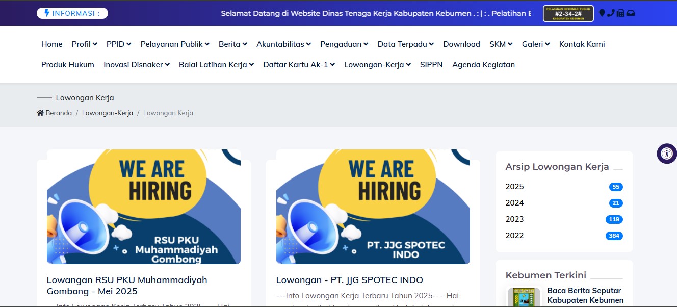Expand the Inovasi Disnaker dropdown

point(137,65)
